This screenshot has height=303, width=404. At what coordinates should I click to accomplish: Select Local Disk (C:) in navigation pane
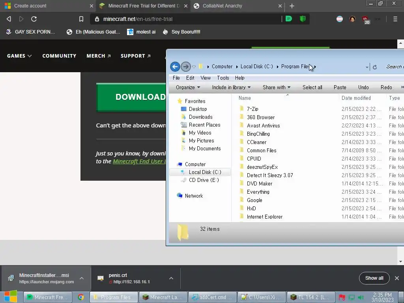click(200, 172)
